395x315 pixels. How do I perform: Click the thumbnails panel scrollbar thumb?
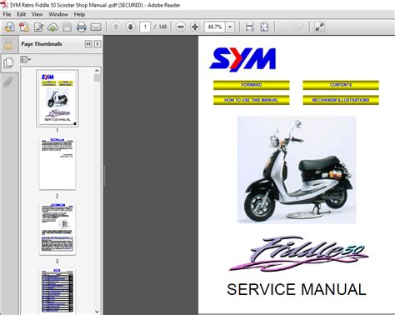[x=97, y=77]
